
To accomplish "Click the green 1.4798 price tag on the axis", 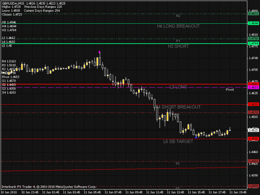I will click(253, 39).
